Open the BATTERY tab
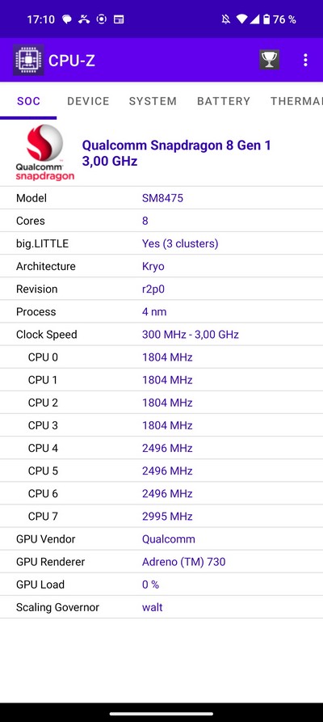Image resolution: width=323 pixels, height=722 pixels. click(224, 101)
